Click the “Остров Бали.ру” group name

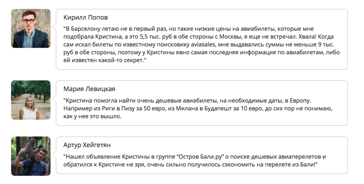point(200,157)
